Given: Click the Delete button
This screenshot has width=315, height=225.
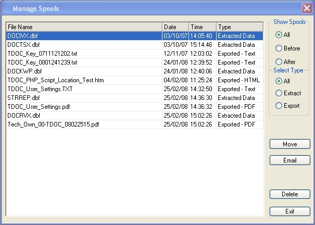Looking at the screenshot, I should click(290, 194).
